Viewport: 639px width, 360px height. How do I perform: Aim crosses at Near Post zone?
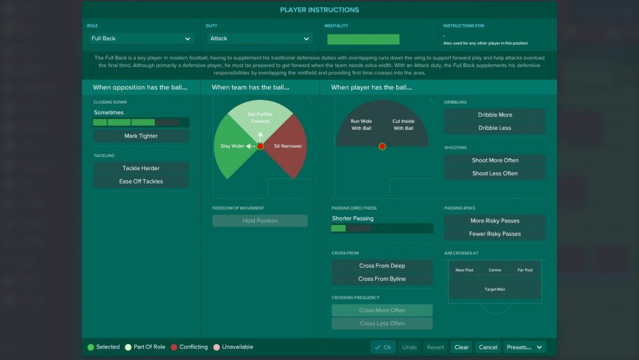pyautogui.click(x=464, y=270)
